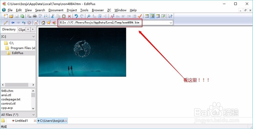Click the Undo arrow icon

point(76,16)
